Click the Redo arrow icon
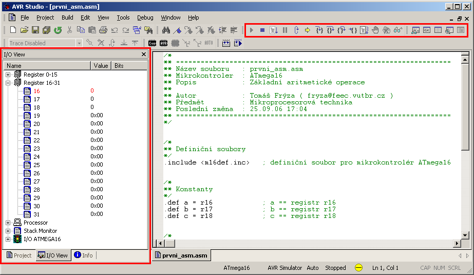 tap(125, 30)
